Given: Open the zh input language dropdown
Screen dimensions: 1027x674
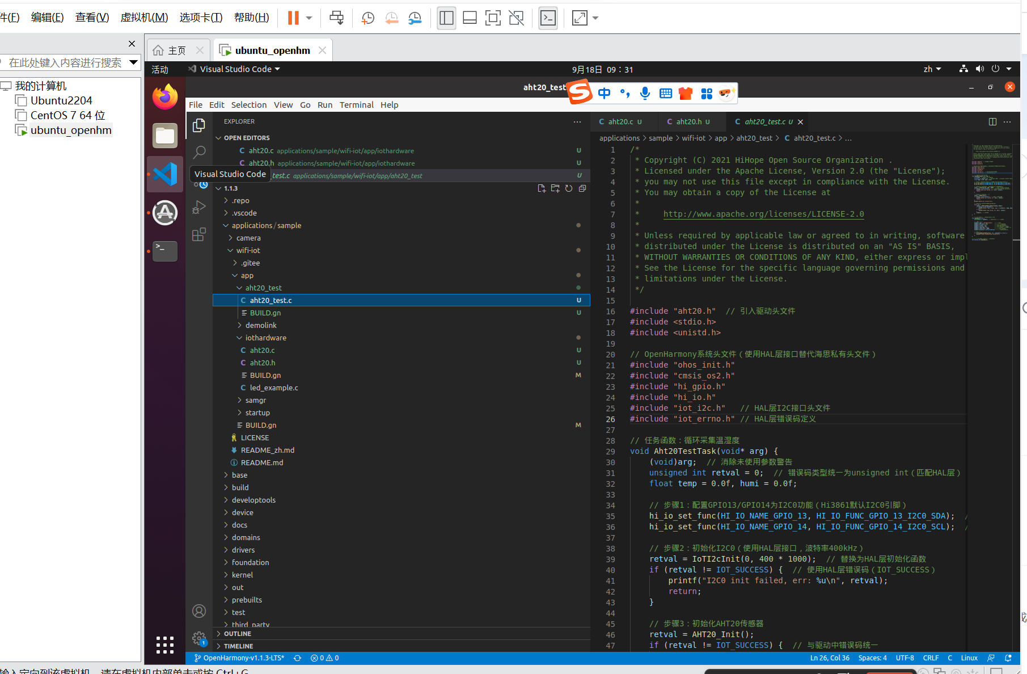Looking at the screenshot, I should (x=932, y=69).
